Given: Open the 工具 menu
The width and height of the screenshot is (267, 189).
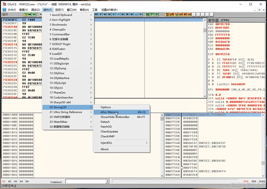Looking at the screenshot, I should 95,10.
